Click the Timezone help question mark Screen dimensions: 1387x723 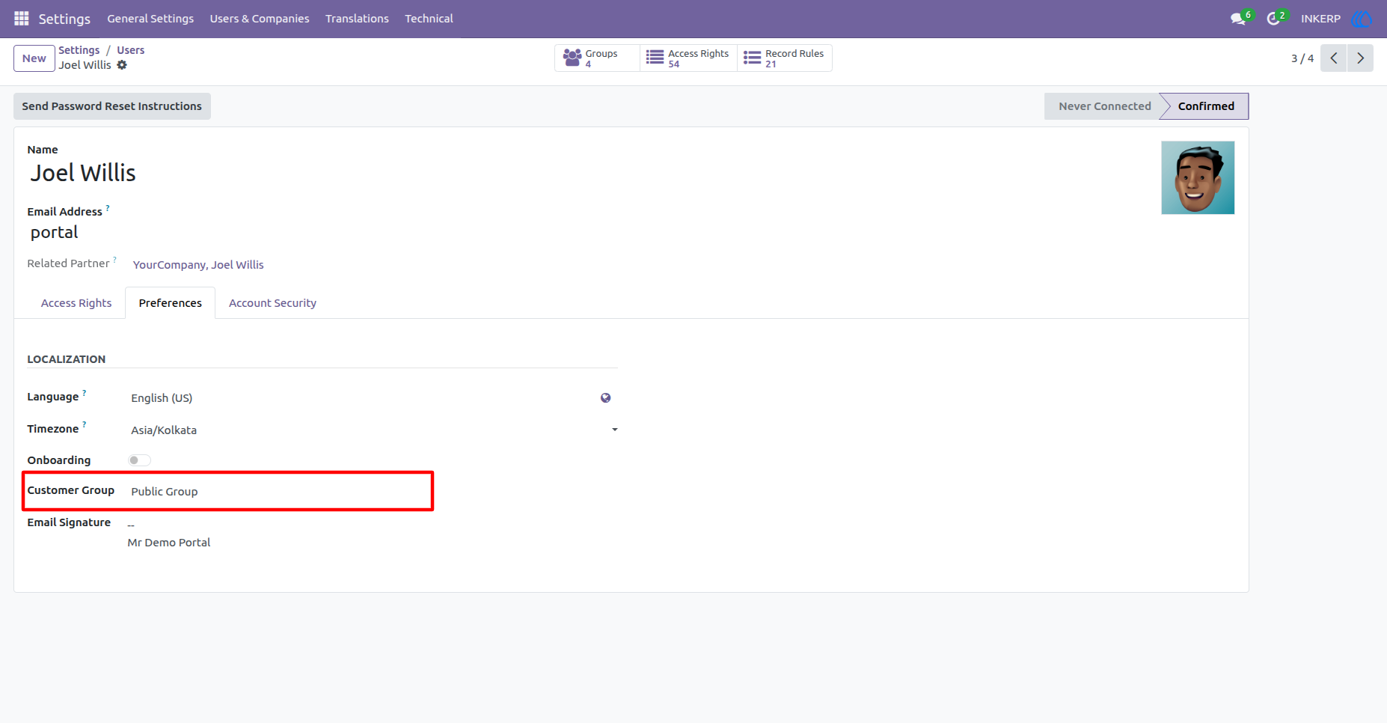pyautogui.click(x=85, y=425)
